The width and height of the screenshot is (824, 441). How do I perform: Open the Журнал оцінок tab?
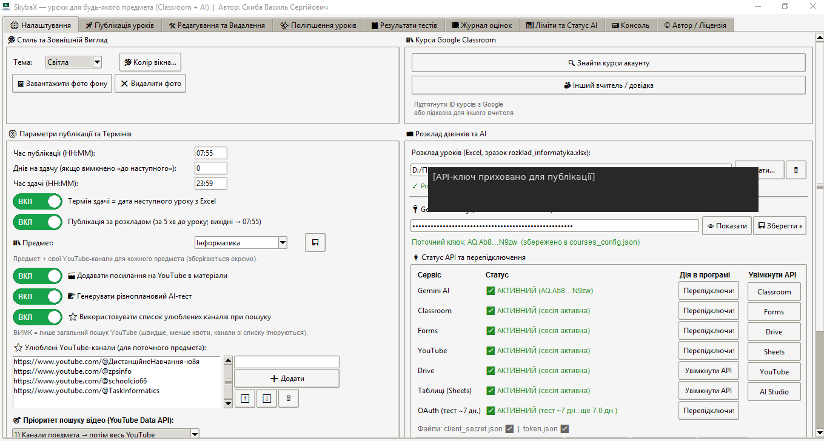point(483,25)
